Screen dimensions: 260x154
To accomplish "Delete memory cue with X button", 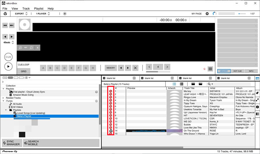I will (135, 68).
